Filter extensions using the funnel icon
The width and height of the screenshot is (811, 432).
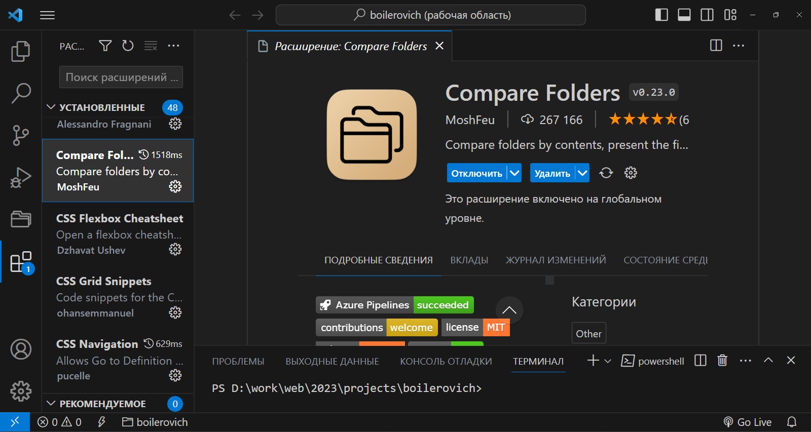click(105, 46)
